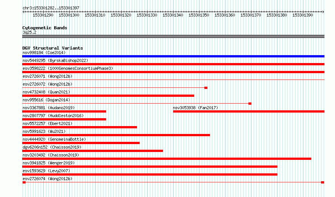335x197 pixels.
Task: Click the red nsv4444920 variant bar
Action: tap(81, 143)
